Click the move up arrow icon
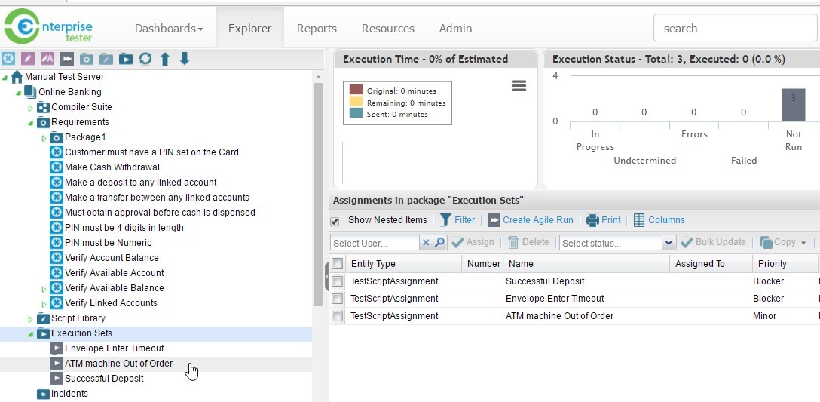This screenshot has width=820, height=402. pos(165,59)
